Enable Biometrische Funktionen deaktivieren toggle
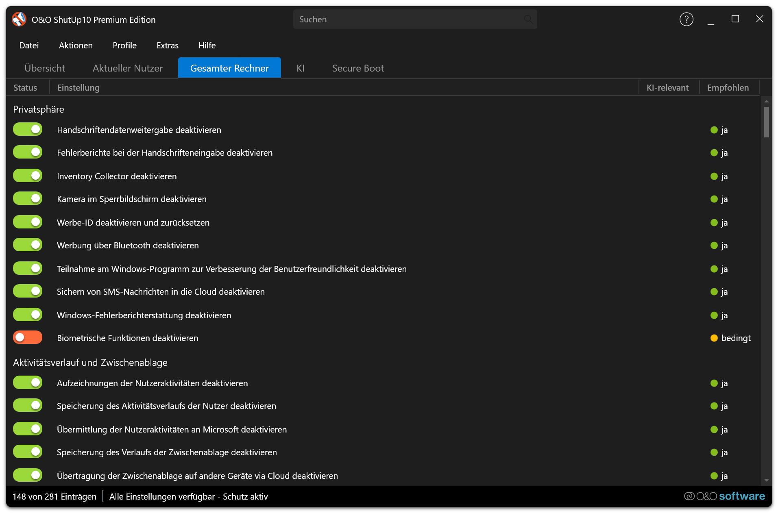 (x=28, y=337)
